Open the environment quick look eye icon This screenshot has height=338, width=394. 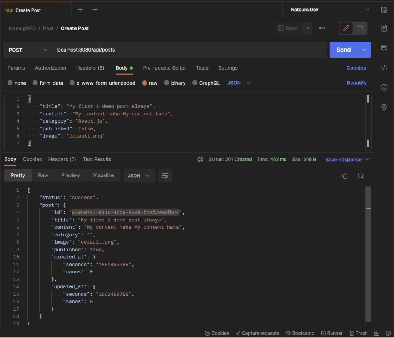pyautogui.click(x=384, y=10)
